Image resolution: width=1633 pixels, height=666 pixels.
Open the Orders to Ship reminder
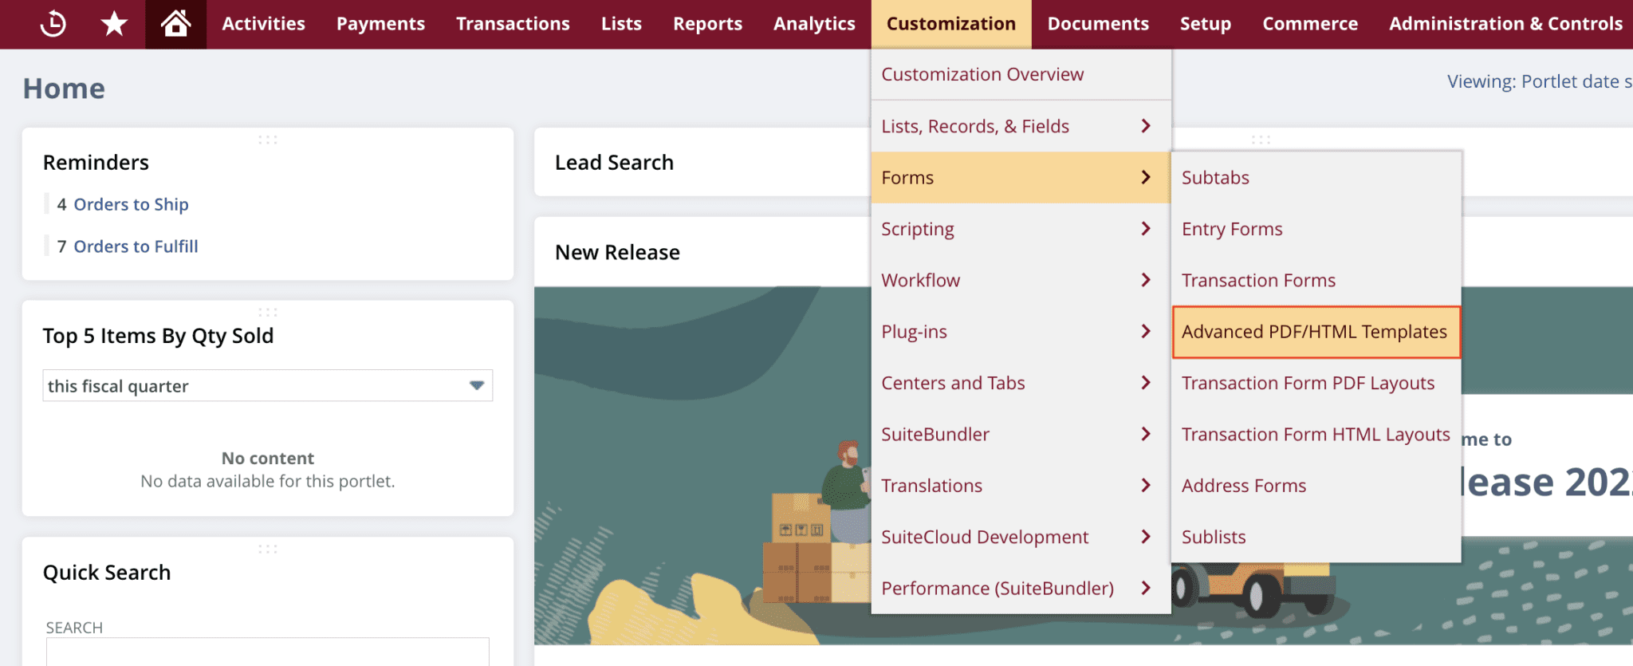coord(131,205)
